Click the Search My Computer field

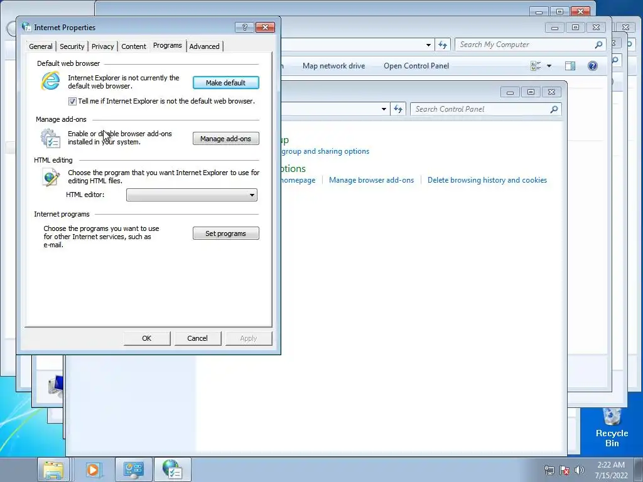[x=529, y=45]
